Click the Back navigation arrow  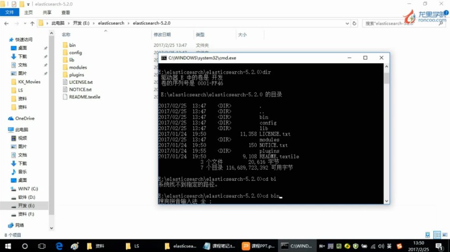tap(6, 24)
